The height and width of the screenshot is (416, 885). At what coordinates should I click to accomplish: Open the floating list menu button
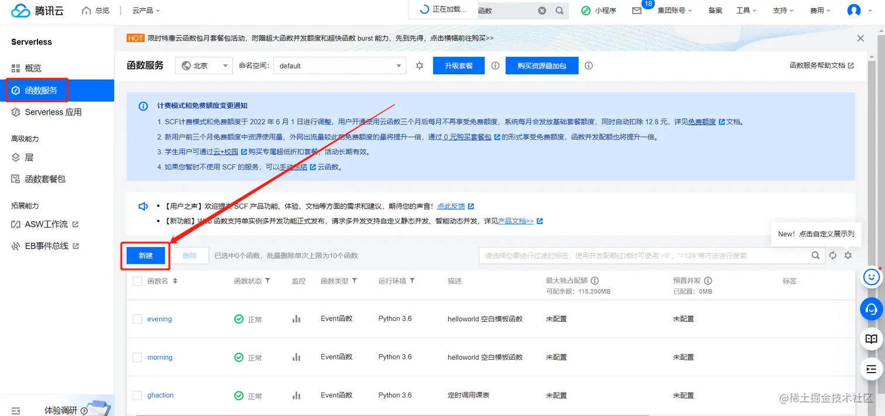pyautogui.click(x=871, y=369)
